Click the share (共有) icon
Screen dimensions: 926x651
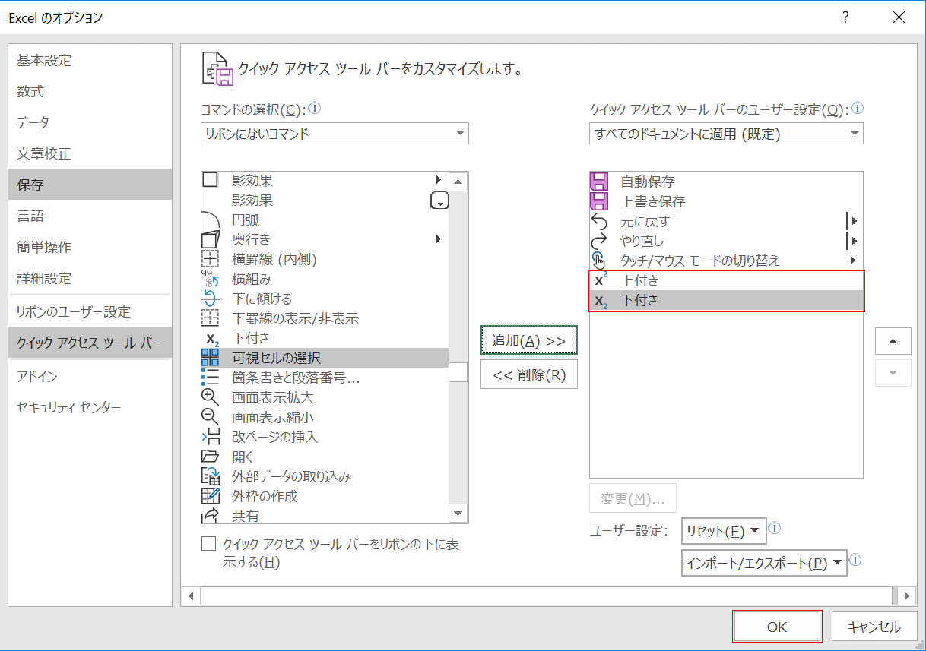tap(211, 516)
